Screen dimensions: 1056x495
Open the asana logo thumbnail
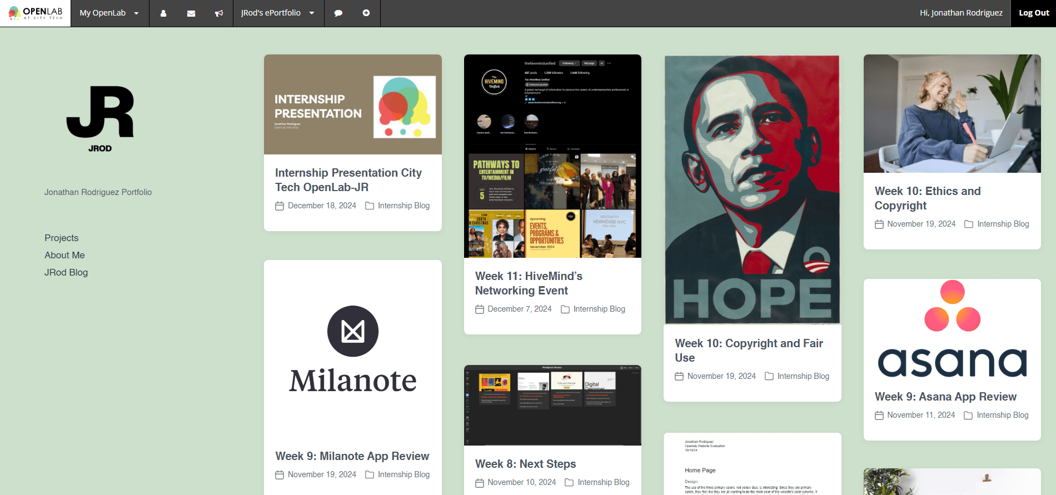[x=952, y=329]
